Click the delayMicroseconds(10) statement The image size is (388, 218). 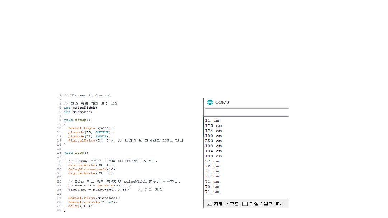(93, 169)
